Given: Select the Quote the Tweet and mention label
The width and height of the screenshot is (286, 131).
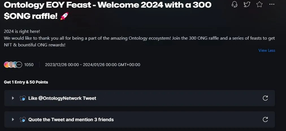Looking at the screenshot, I should tap(71, 119).
